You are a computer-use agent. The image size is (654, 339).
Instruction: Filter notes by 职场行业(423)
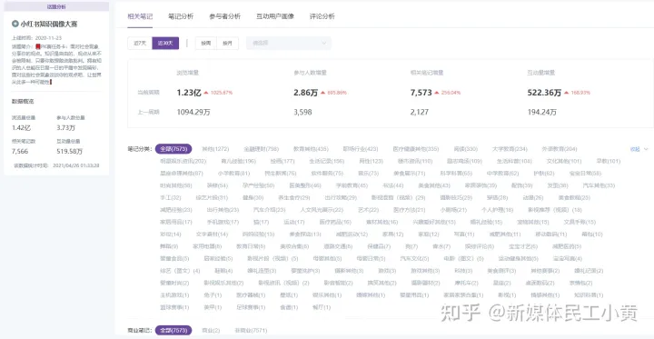(x=361, y=149)
